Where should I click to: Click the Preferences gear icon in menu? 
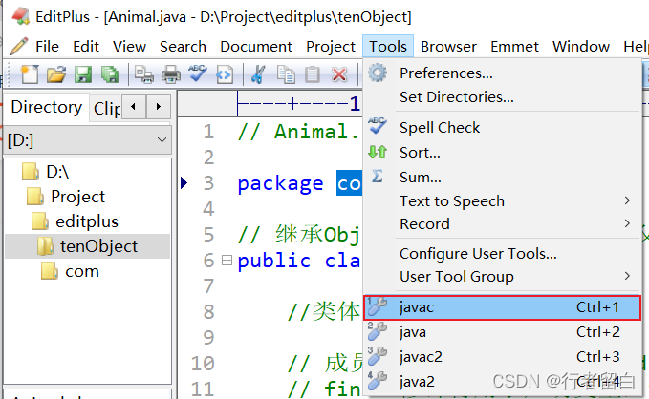tap(378, 73)
